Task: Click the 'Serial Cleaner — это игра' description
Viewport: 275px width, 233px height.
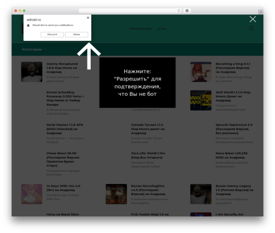Action: (x=65, y=140)
